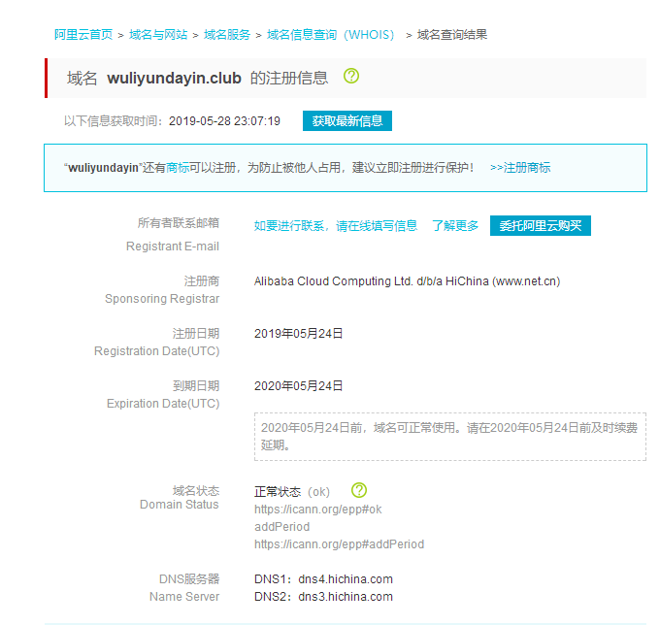
Task: Open the >>注册商标 link
Action: click(520, 168)
